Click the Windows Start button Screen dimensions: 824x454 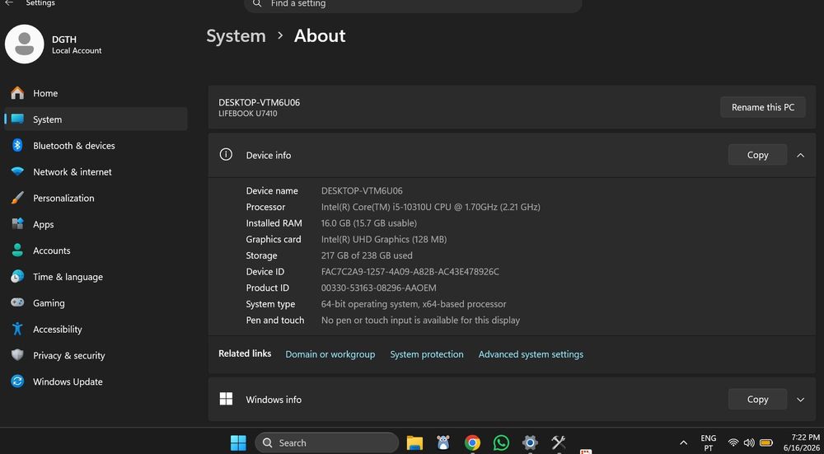[238, 443]
